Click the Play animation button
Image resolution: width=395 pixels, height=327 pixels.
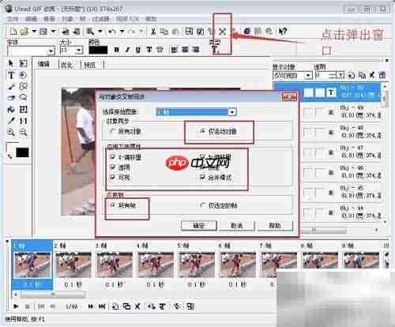click(16, 306)
